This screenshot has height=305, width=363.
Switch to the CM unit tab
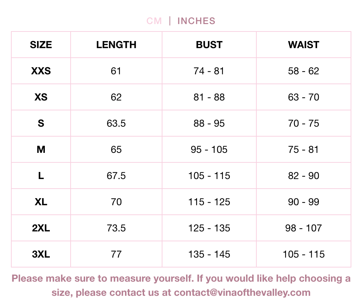tap(154, 21)
